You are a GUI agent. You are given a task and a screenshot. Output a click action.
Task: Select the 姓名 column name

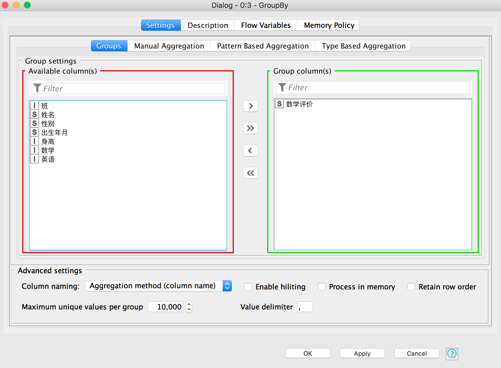coord(48,115)
